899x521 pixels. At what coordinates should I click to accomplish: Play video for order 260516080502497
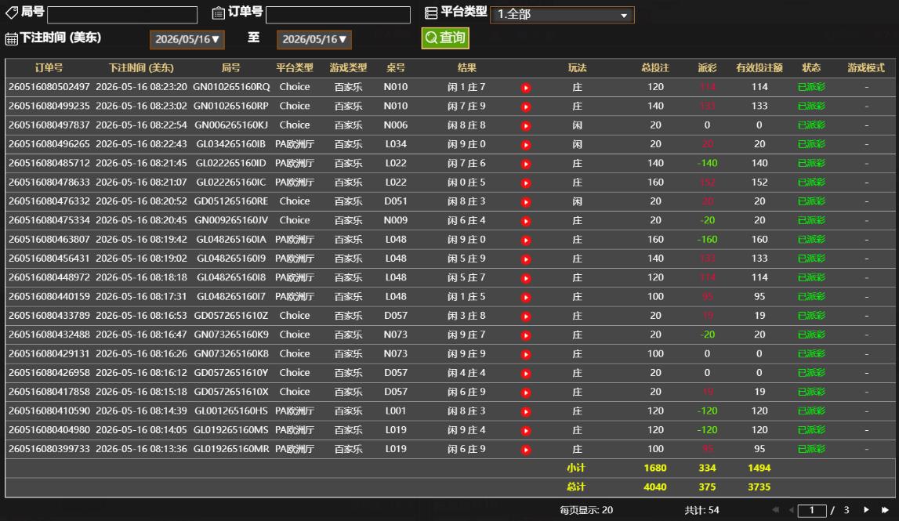tap(526, 88)
